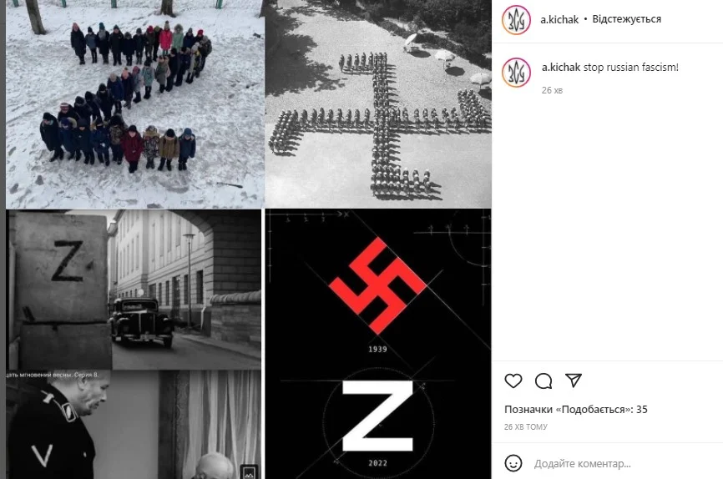Screen dimensions: 723x479
Task: Click the "Відстежується" following button
Action: tap(627, 19)
